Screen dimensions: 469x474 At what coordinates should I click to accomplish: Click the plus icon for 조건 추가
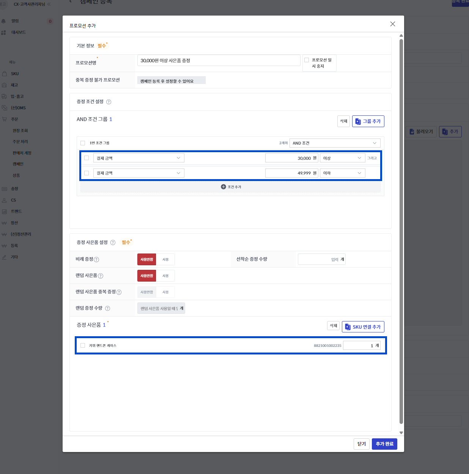(x=223, y=187)
